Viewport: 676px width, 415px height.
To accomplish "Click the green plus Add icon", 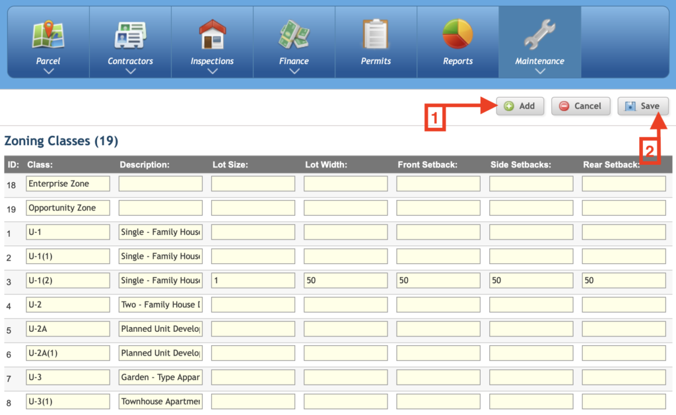I will tap(509, 106).
